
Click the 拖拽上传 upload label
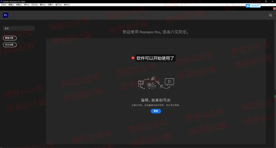255,6
